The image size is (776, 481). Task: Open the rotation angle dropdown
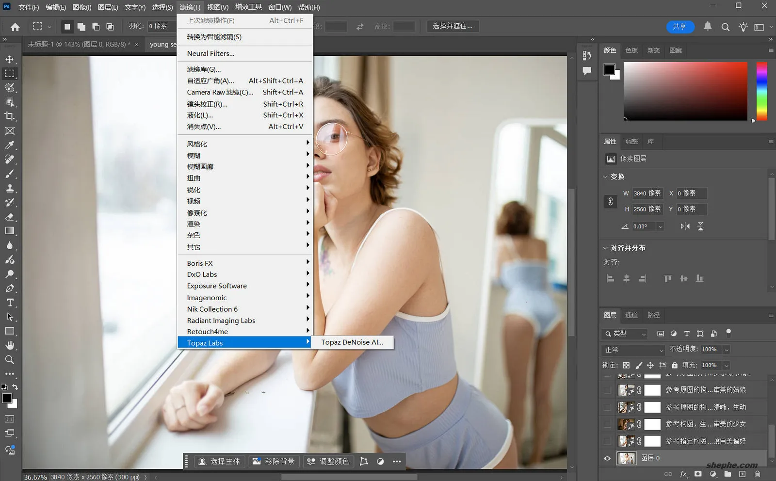pyautogui.click(x=660, y=226)
